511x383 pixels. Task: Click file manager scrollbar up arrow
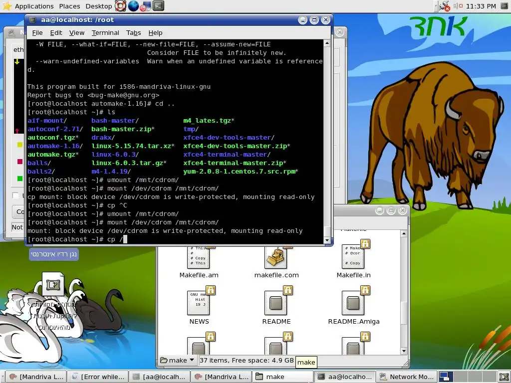(x=404, y=233)
